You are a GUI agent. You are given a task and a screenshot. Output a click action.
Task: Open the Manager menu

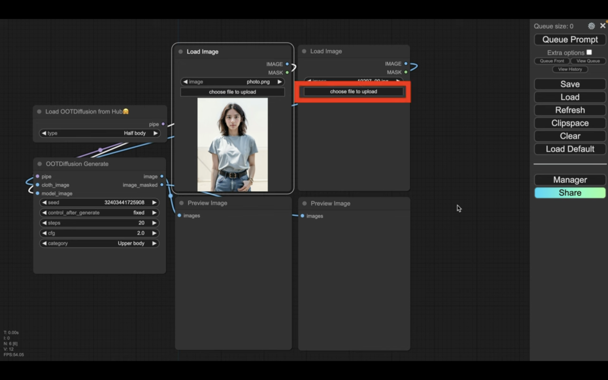(x=570, y=180)
